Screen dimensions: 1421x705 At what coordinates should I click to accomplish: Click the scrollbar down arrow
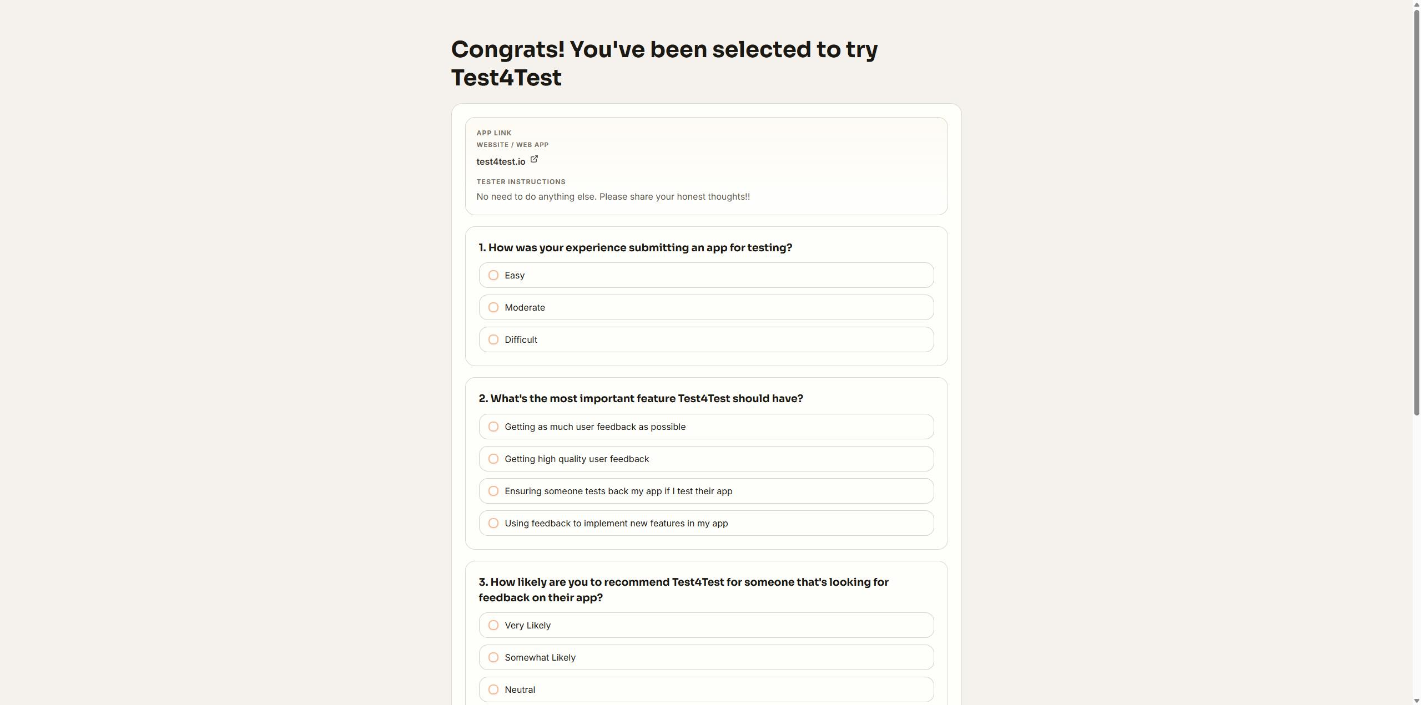1417,701
